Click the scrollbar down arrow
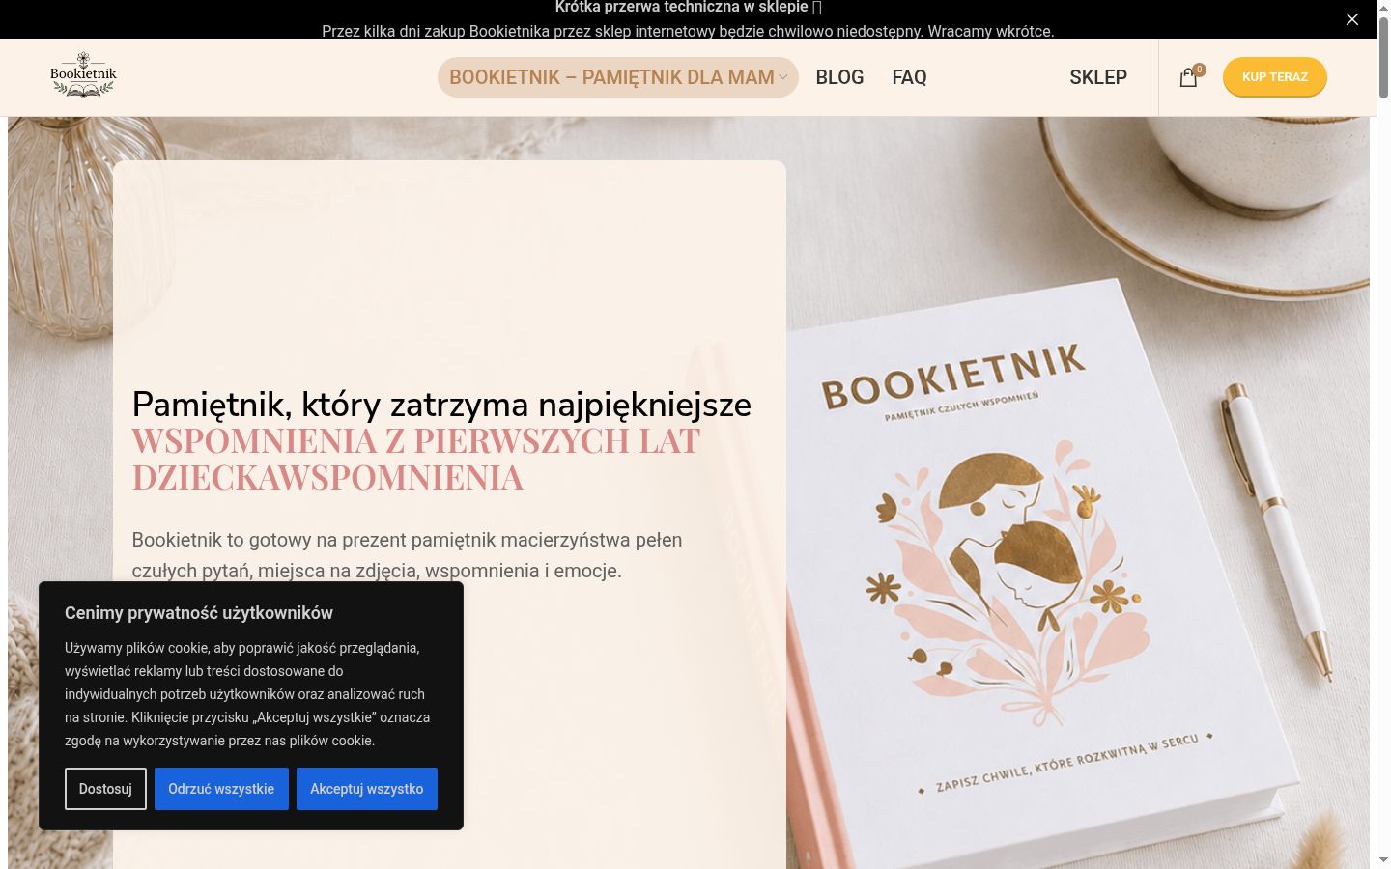 [1383, 860]
